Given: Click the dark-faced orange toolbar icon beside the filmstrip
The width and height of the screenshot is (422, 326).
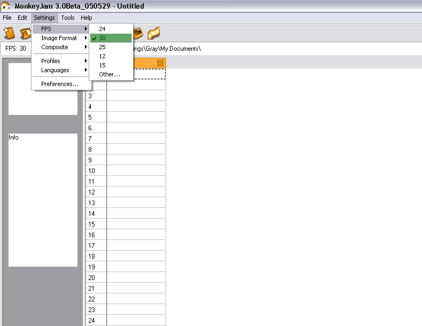Looking at the screenshot, I should (x=138, y=33).
